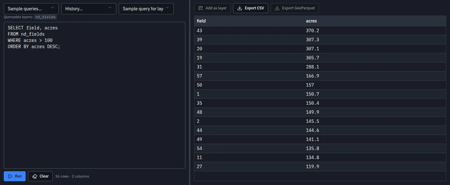The width and height of the screenshot is (450, 185).
Task: Select acres value 119.9
Action: pyautogui.click(x=374, y=167)
